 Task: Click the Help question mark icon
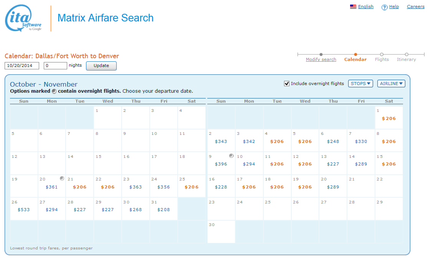pos(384,7)
